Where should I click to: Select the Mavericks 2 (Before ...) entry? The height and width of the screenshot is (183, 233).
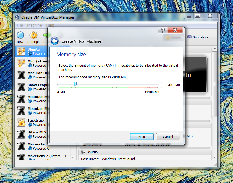click(43, 157)
